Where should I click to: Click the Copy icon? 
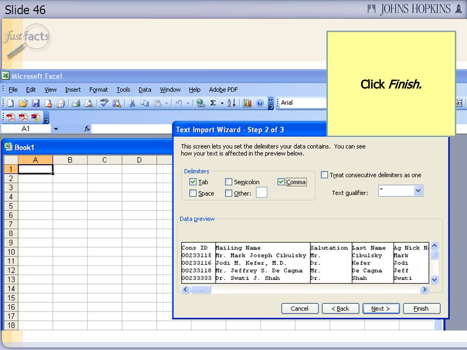(145, 103)
